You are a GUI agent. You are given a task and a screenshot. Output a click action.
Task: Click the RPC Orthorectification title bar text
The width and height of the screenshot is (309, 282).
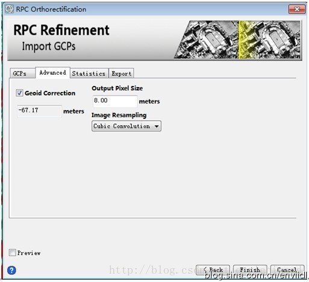pyautogui.click(x=51, y=9)
